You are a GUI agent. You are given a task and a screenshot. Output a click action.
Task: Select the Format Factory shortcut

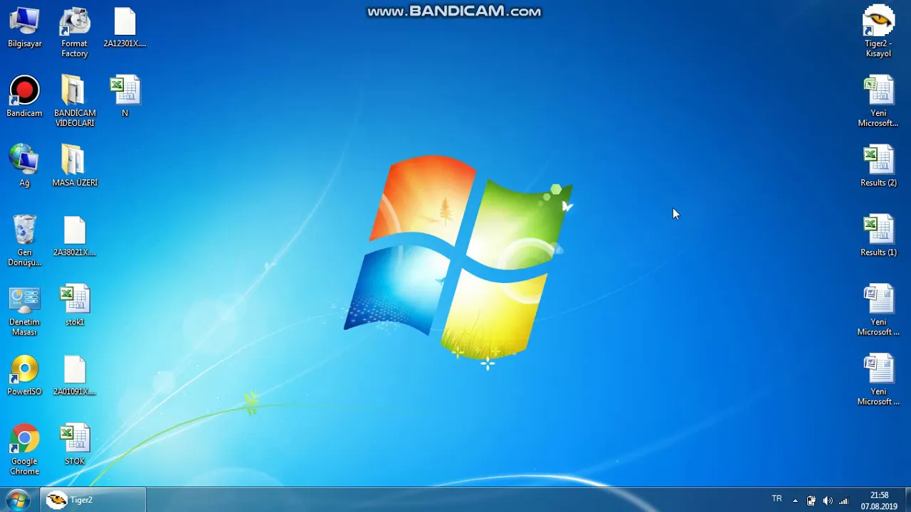point(74,32)
